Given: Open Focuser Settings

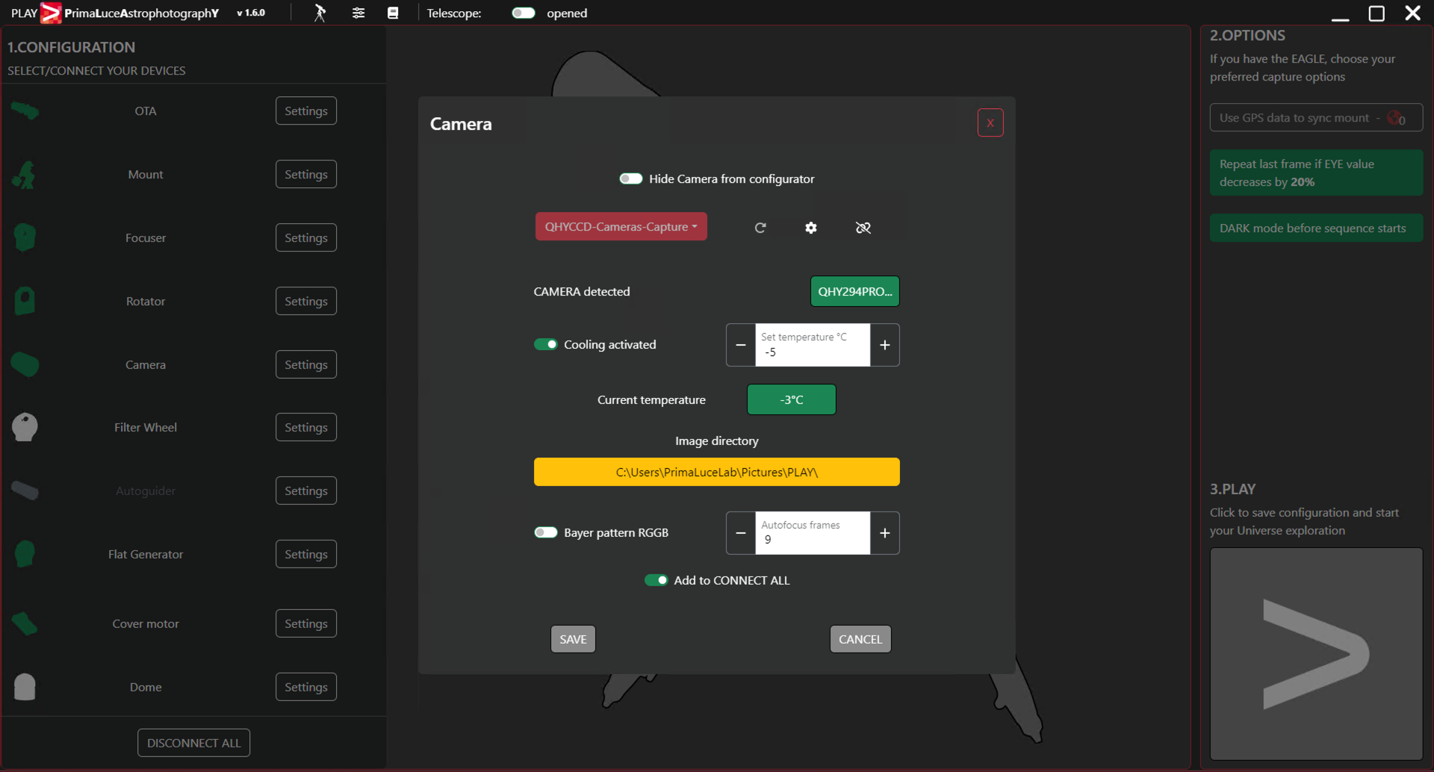Looking at the screenshot, I should click(x=306, y=238).
